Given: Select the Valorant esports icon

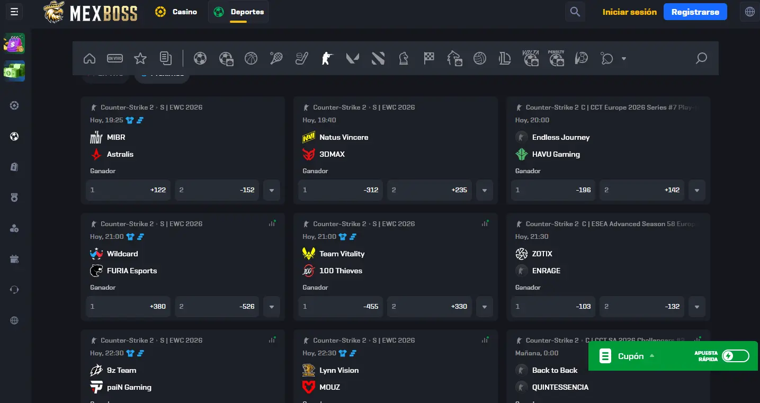Looking at the screenshot, I should 352,58.
